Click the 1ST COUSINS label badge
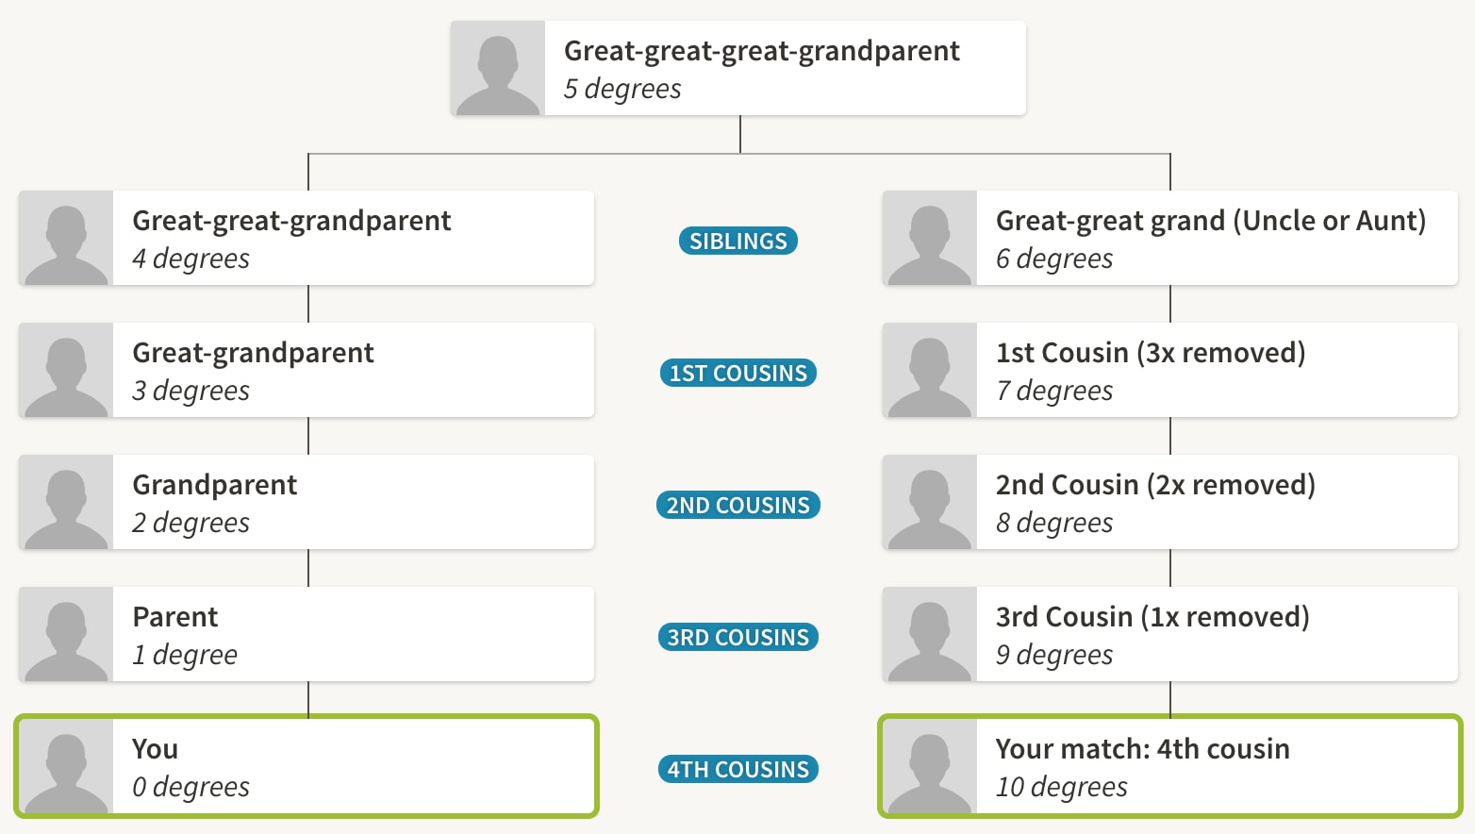The image size is (1475, 834). (x=737, y=374)
